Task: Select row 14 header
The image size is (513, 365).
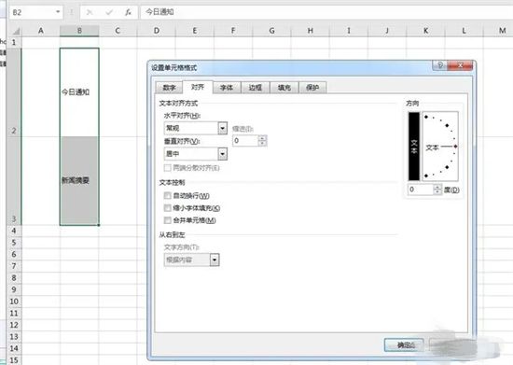Action: (14, 348)
